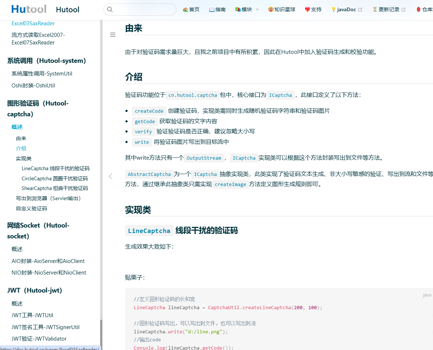Click the external-link icon beside 更新记录
Image resolution: width=433 pixels, height=350 pixels.
tap(403, 10)
